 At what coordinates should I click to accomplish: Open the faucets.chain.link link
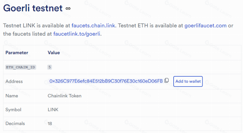pyautogui.click(x=93, y=26)
